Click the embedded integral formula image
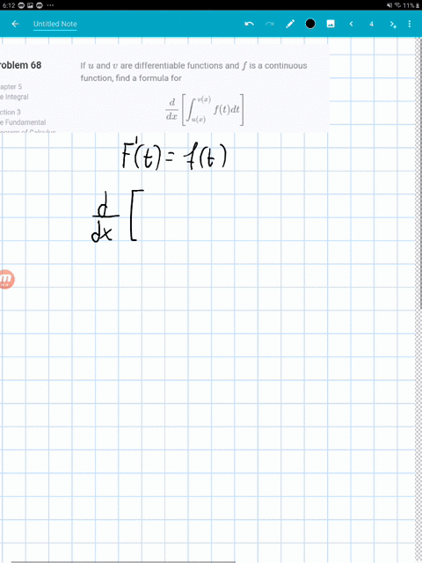The width and height of the screenshot is (422, 563). 205,110
